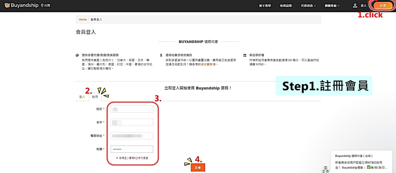Switch to the 登入 tab
The height and width of the screenshot is (173, 396).
pos(82,97)
